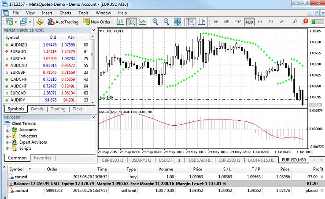Select AUDNZD row in Market Watch

point(47,45)
